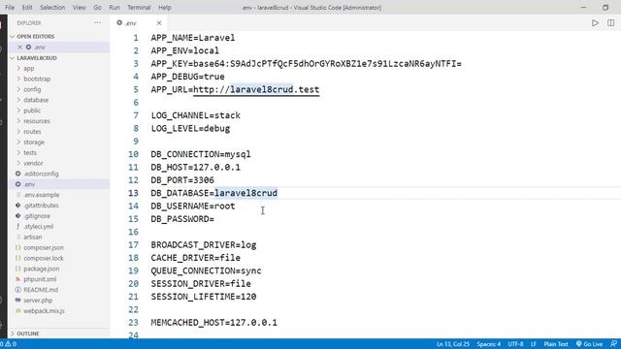Screen dimensions: 621x349
Task: Click the Go Live broadcast button
Action: click(589, 344)
